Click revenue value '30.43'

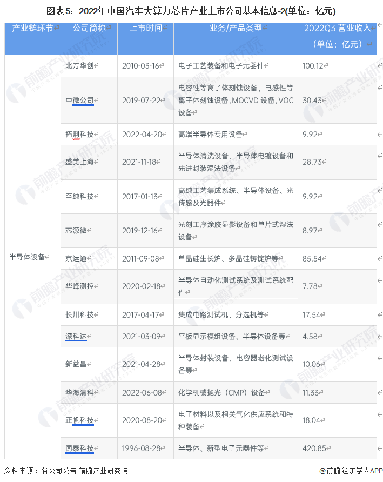click(312, 101)
